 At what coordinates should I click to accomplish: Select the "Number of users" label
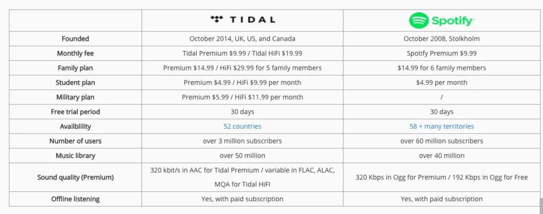pos(75,141)
